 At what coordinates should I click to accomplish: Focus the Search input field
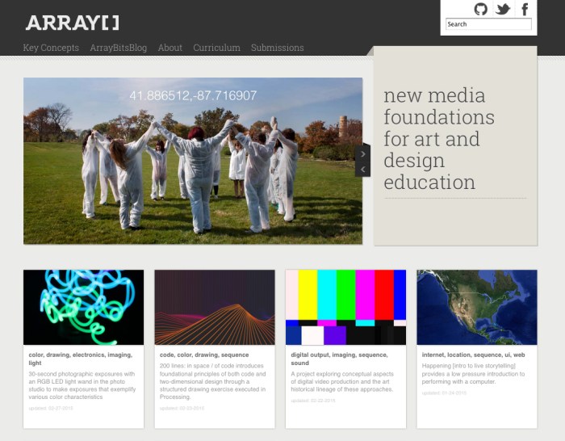[488, 24]
